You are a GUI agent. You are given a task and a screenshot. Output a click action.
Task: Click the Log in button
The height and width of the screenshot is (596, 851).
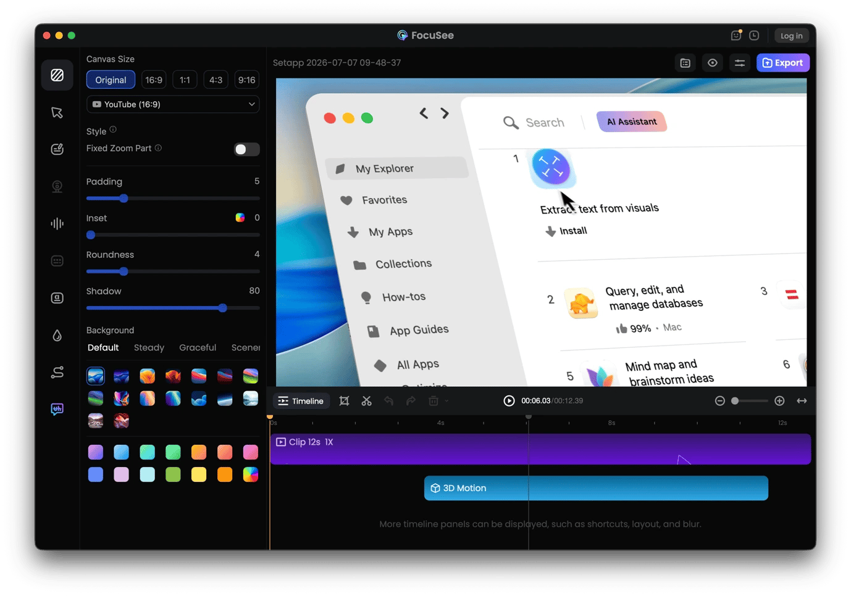click(x=791, y=36)
